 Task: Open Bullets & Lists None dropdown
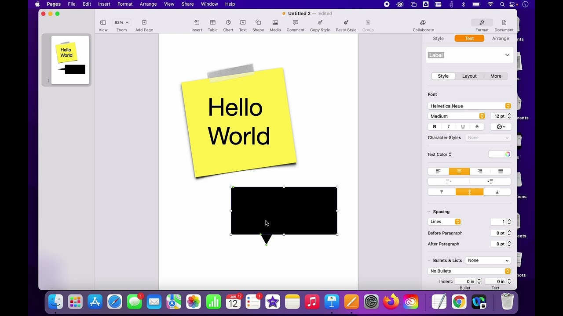pos(488,260)
